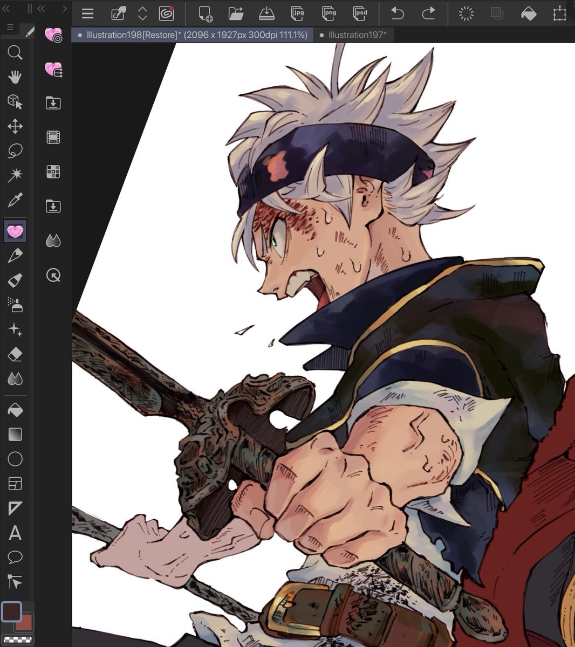Select the Eyedropper tool
Screen dimensions: 575x647
pyautogui.click(x=15, y=201)
